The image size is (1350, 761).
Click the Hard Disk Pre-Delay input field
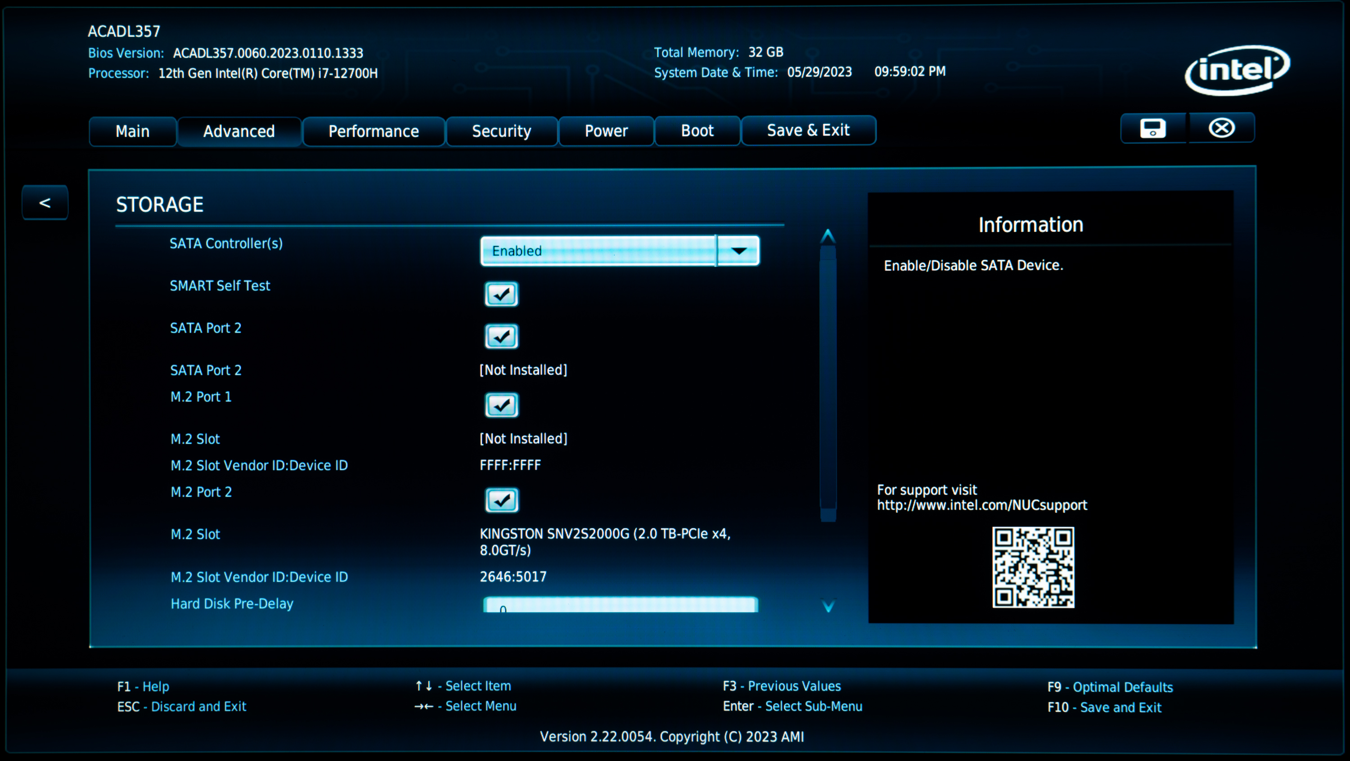620,605
